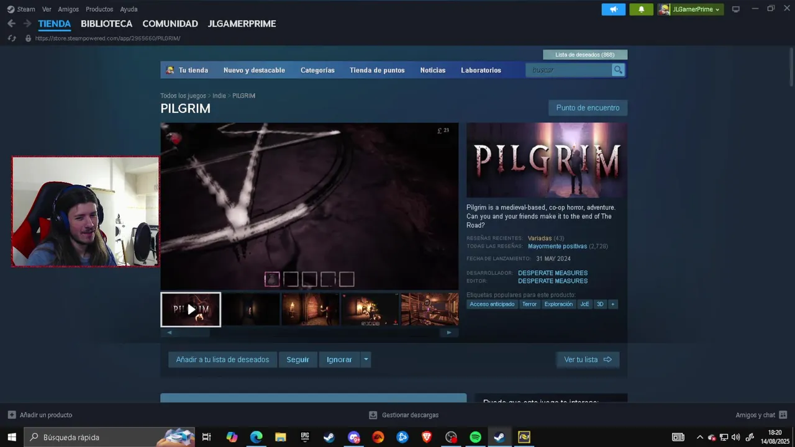Viewport: 795px width, 447px height.
Task: Open Tienda de puntos
Action: (x=377, y=70)
